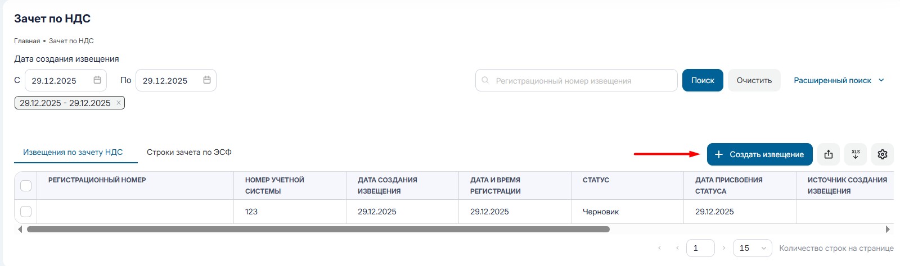Select Извещения по зачету НДС tab

[73, 152]
